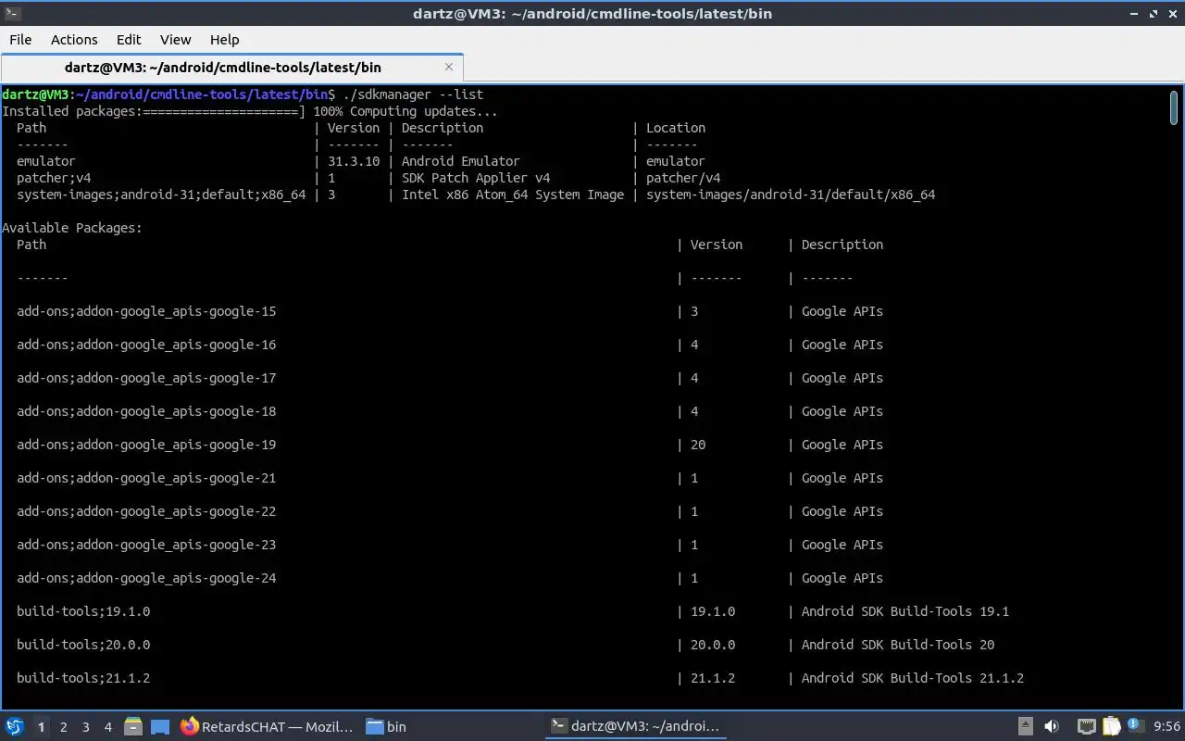Maximize the terminal window

point(1154,14)
